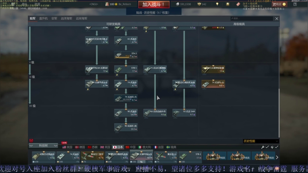308x173 pixels.
Task: Select the 中国 China nation tab
Action: [130, 147]
